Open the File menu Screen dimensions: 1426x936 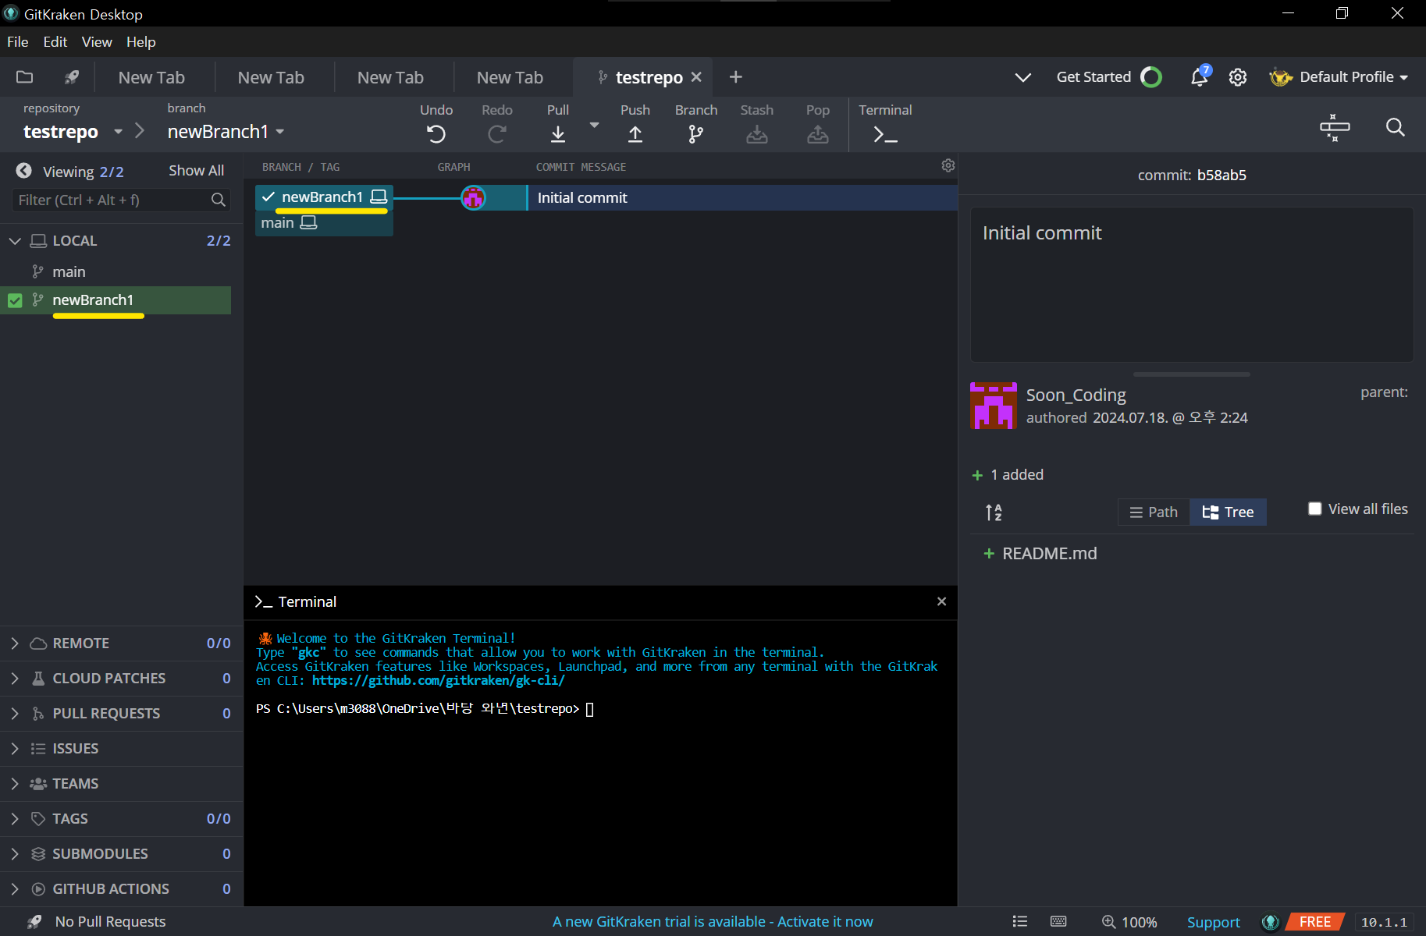pyautogui.click(x=18, y=42)
